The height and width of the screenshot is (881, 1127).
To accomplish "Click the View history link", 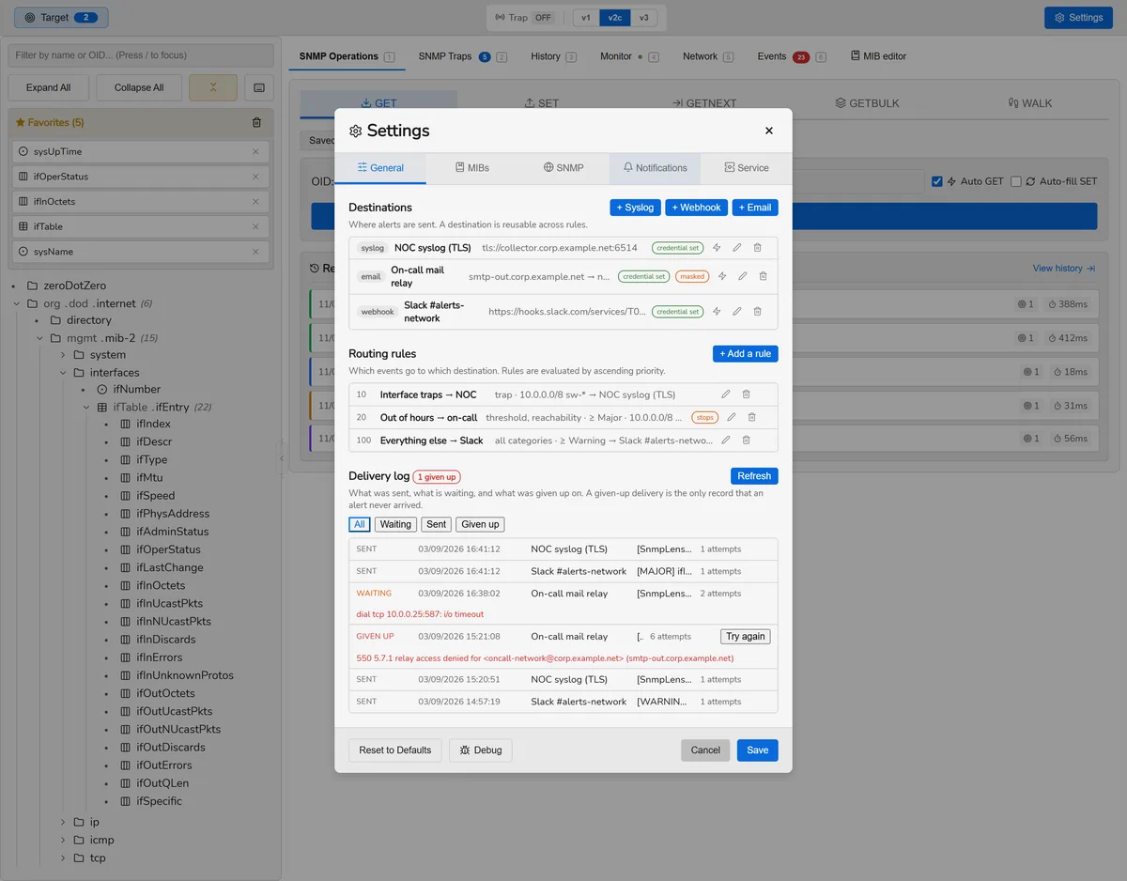I will pyautogui.click(x=1064, y=269).
